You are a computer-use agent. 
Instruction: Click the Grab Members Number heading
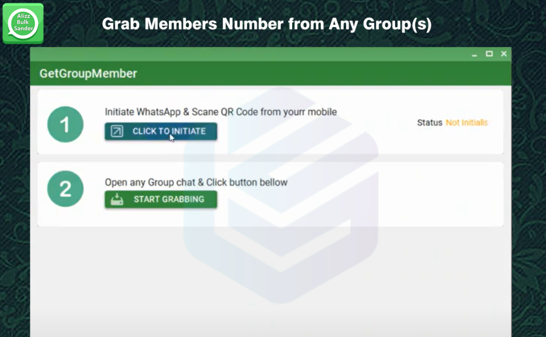coord(267,24)
